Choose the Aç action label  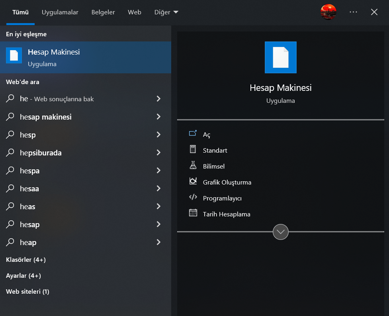206,135
